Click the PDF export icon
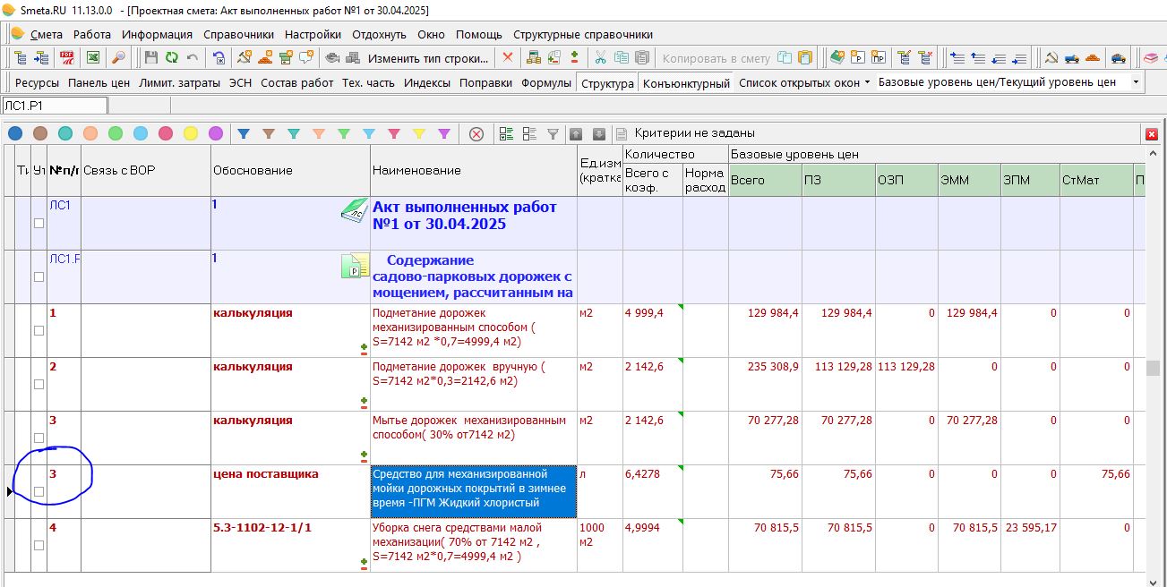This screenshot has height=587, width=1167. coord(66,58)
